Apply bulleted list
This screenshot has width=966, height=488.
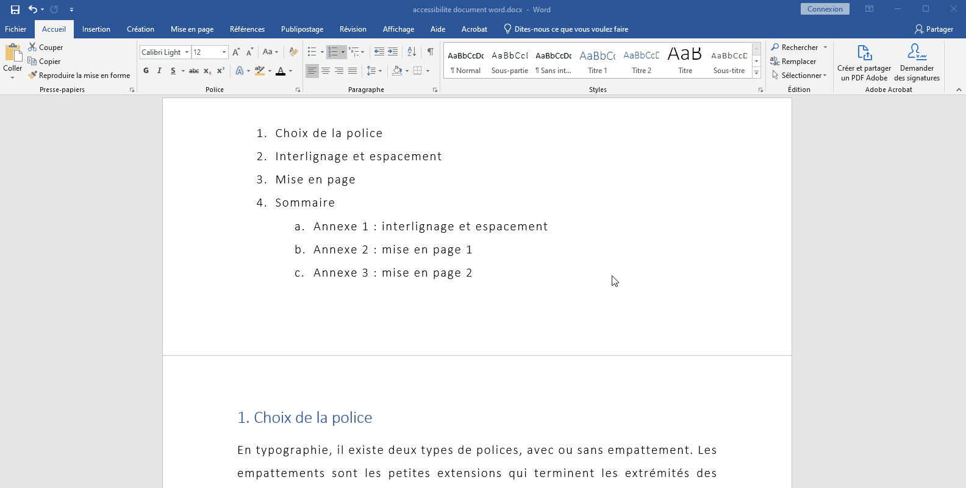pyautogui.click(x=312, y=52)
